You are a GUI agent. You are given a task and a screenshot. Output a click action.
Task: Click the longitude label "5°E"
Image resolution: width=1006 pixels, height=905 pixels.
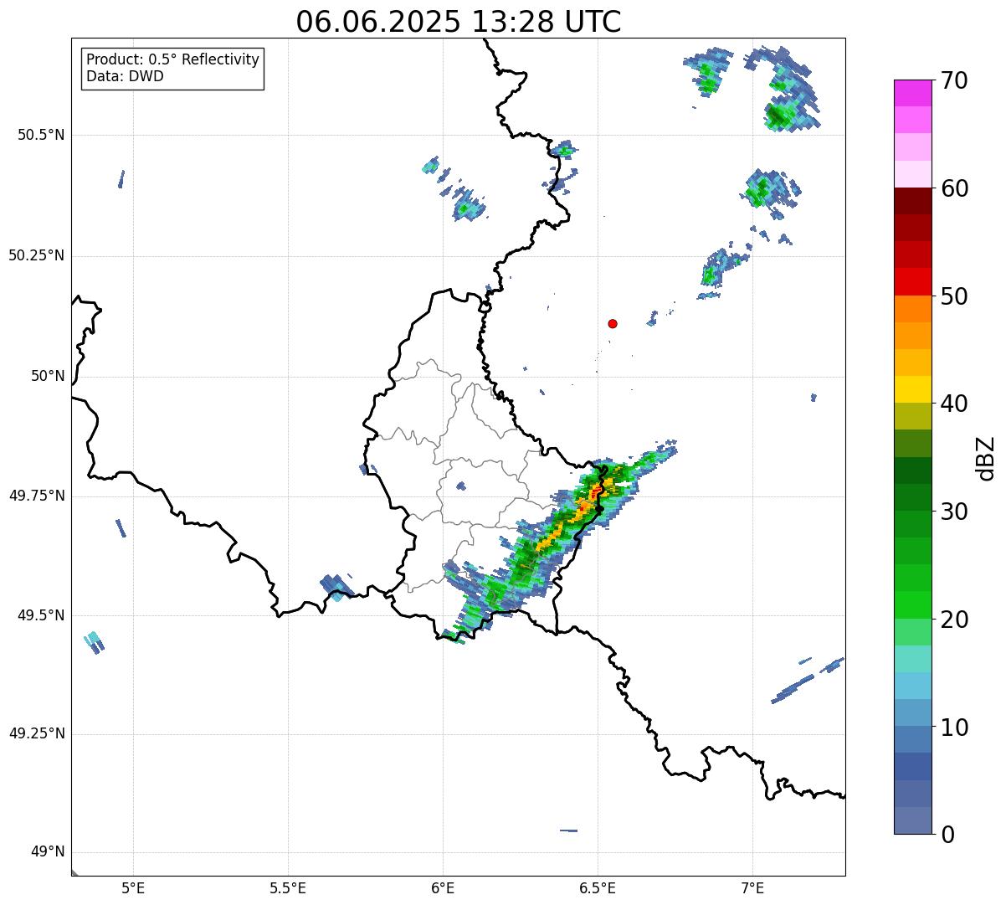click(134, 888)
